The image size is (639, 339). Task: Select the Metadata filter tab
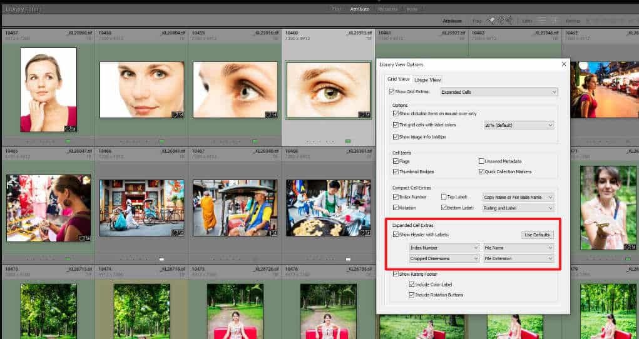387,9
